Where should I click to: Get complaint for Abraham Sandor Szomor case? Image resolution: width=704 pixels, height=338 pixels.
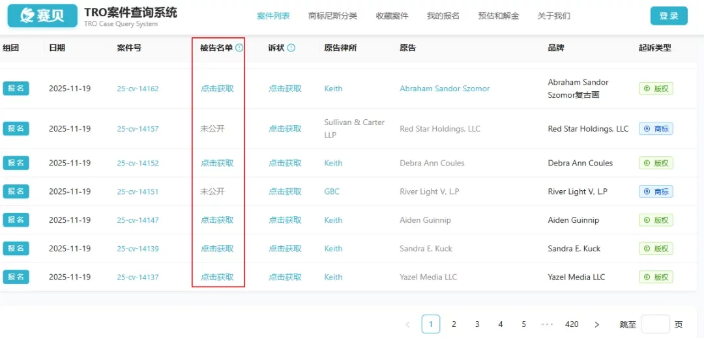tap(285, 89)
